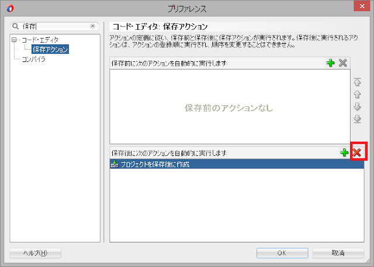Click into search field containing 保存
This screenshot has height=267, width=374.
(x=55, y=26)
